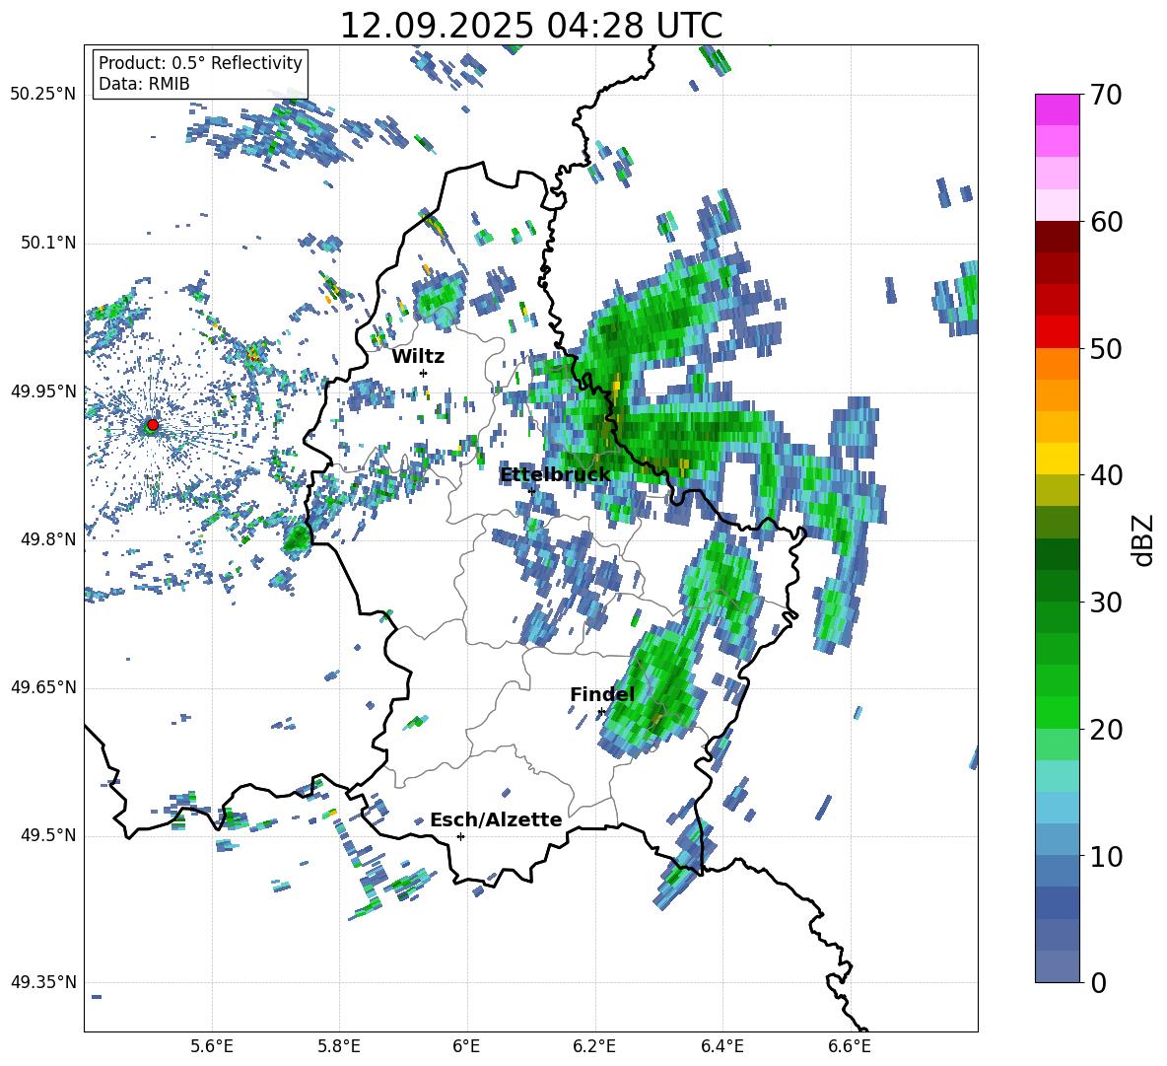Click the magenta top swatch of colorbar
The height and width of the screenshot is (1066, 1167).
pos(1058,110)
